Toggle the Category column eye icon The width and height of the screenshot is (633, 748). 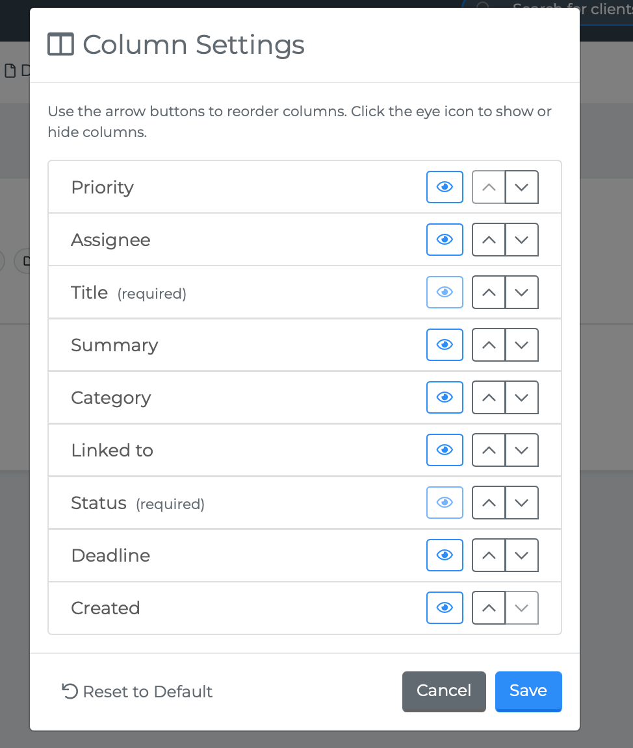(x=445, y=397)
